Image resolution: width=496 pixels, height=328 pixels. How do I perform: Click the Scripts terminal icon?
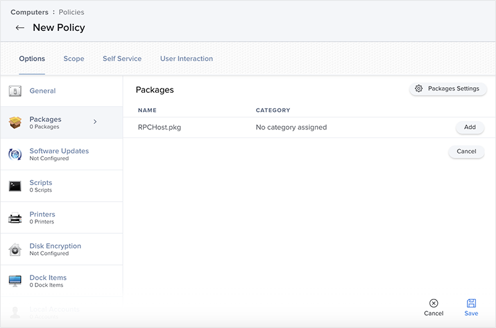click(x=15, y=186)
